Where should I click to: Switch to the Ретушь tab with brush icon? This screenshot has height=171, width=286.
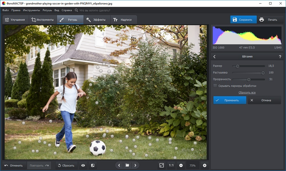70,20
